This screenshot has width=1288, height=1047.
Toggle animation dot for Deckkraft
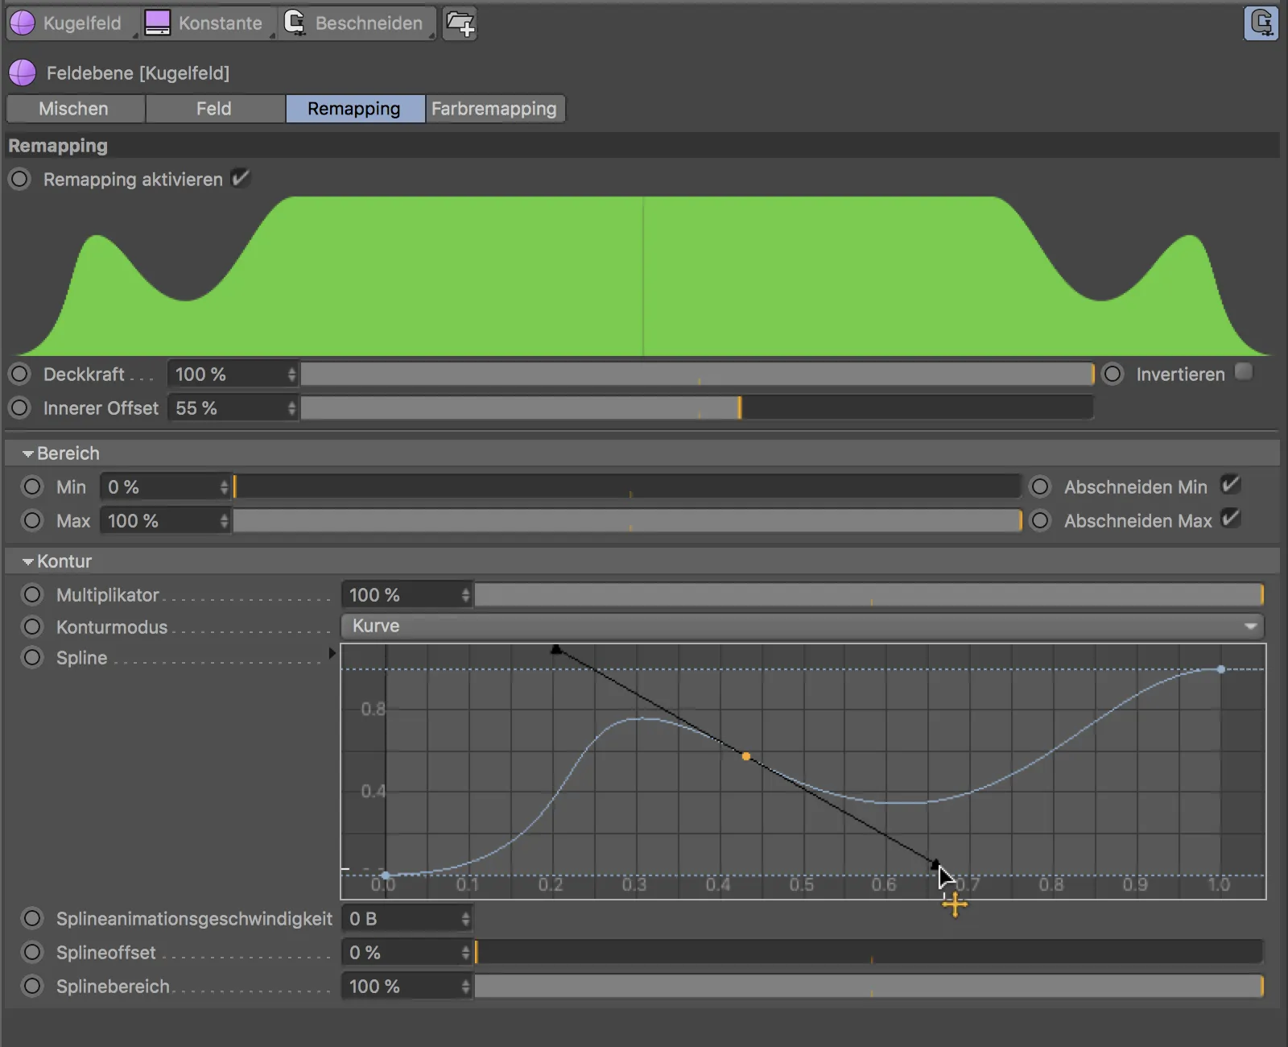19,374
